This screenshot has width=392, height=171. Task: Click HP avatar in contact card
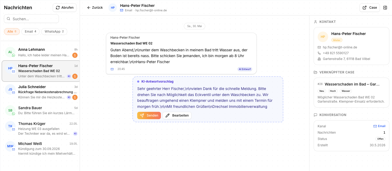[323, 37]
